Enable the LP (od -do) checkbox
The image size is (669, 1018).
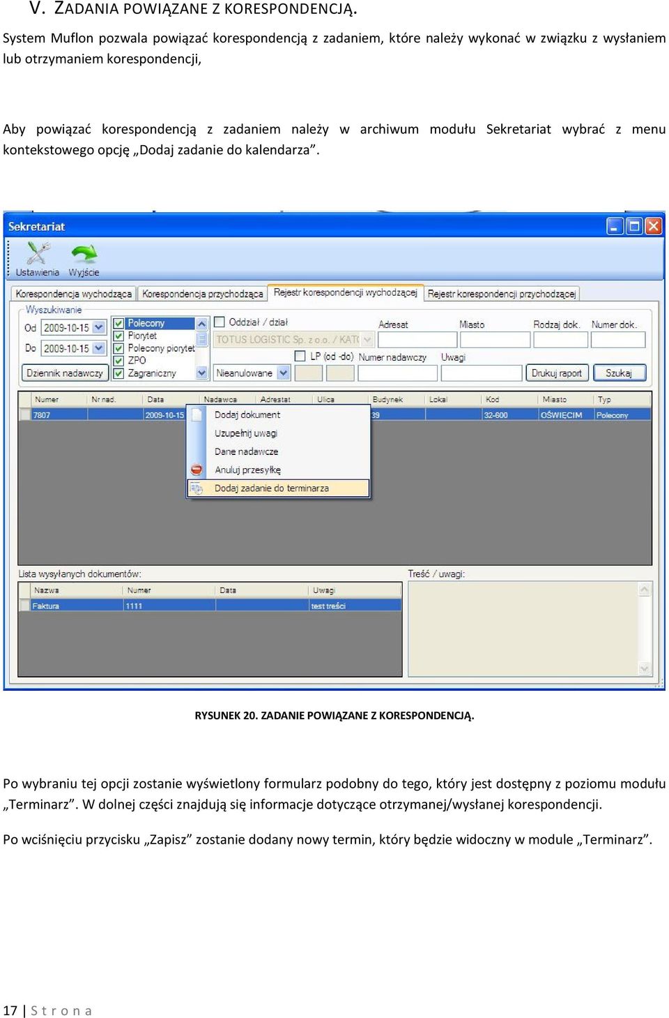click(300, 356)
